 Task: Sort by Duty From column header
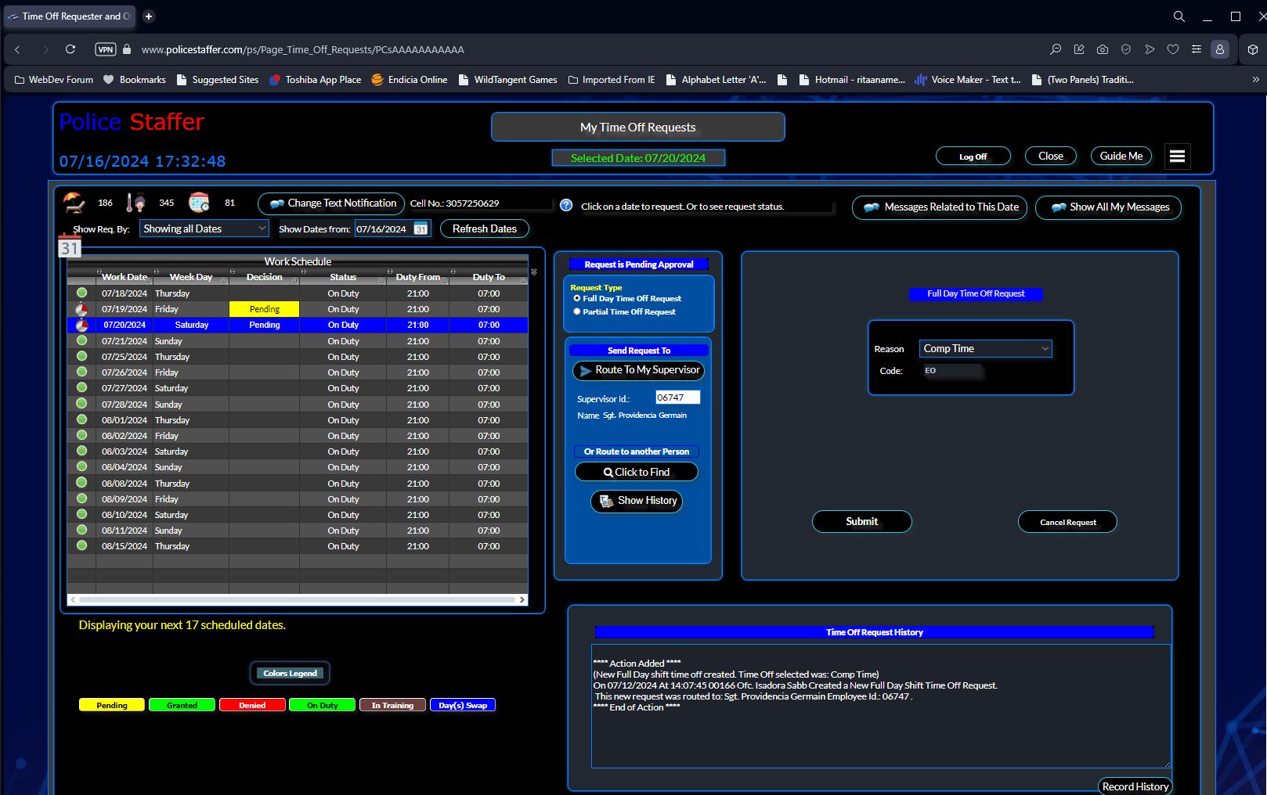[x=418, y=277]
